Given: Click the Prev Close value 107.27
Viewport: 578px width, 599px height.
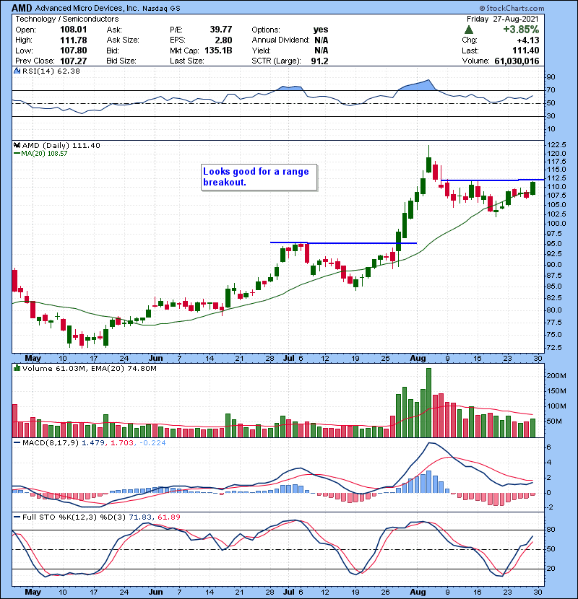Looking at the screenshot, I should (74, 61).
